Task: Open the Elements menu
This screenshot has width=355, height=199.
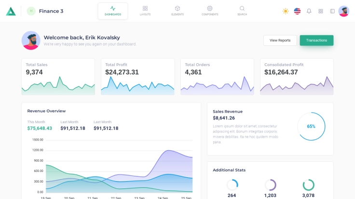Action: click(177, 11)
